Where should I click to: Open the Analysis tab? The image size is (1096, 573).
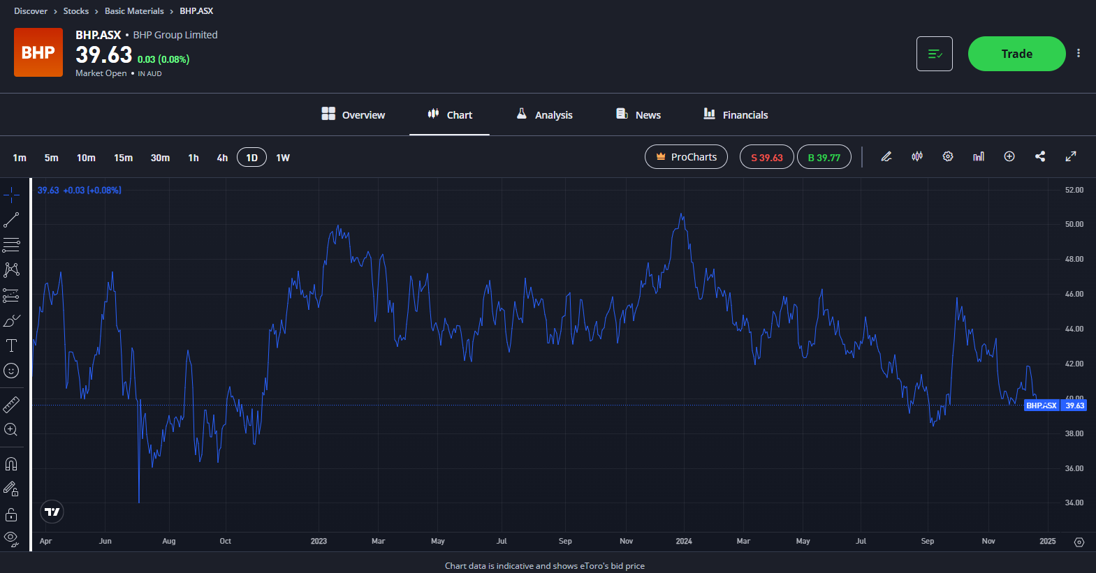544,114
